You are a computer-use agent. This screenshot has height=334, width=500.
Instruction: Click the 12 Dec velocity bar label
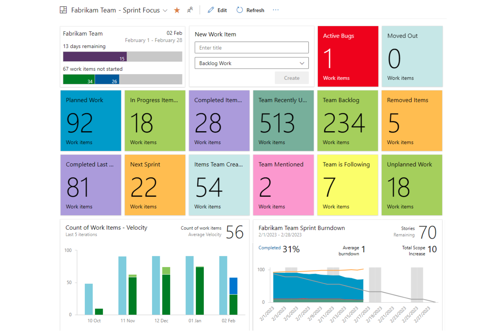(x=161, y=320)
